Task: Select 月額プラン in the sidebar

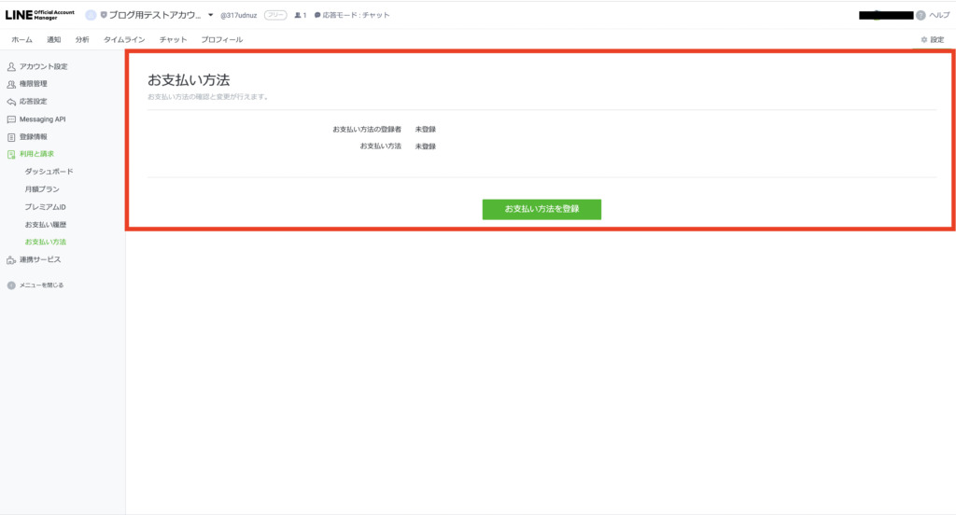Action: tap(44, 189)
